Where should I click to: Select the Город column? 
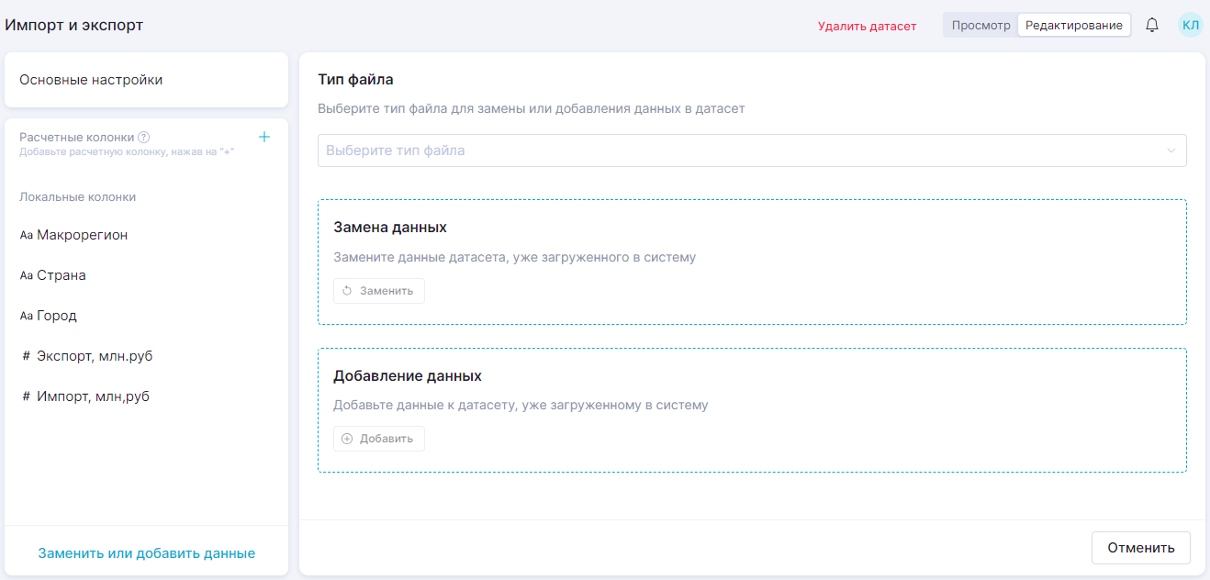click(56, 316)
